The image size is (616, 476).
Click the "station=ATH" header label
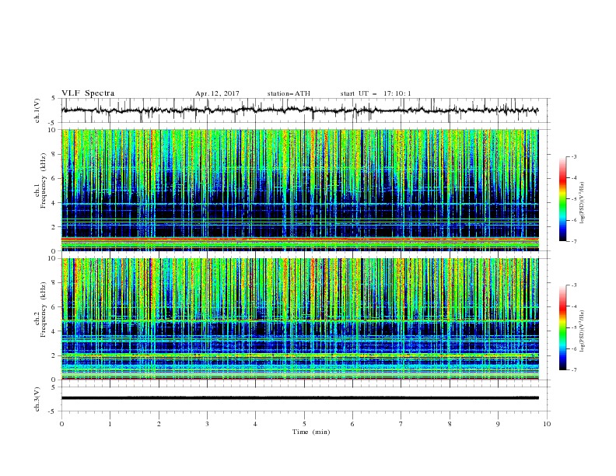coord(289,93)
